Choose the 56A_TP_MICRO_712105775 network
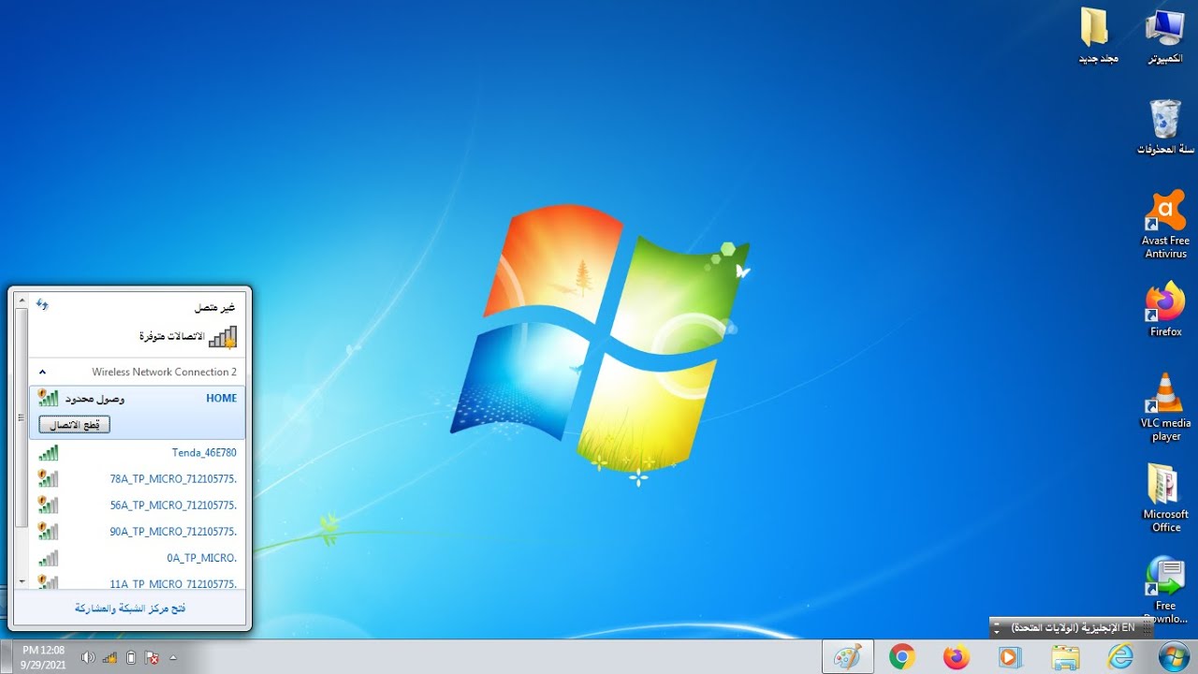 [x=138, y=505]
